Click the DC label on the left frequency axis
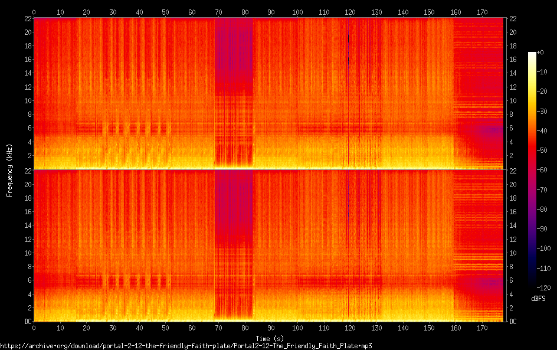This screenshot has height=350, width=557. pyautogui.click(x=28, y=321)
